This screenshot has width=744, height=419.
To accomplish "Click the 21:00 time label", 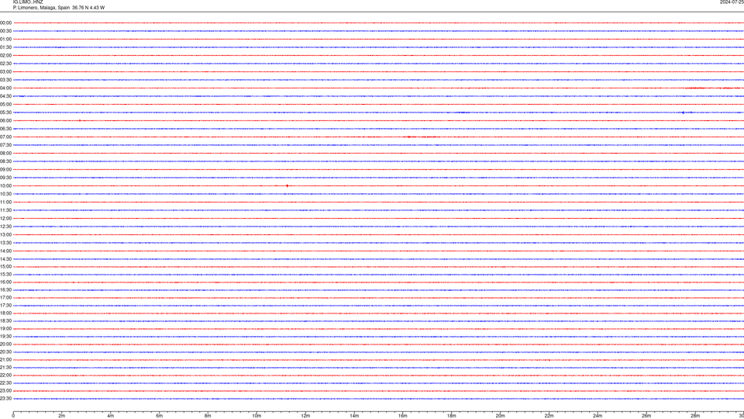I will pyautogui.click(x=5, y=360).
